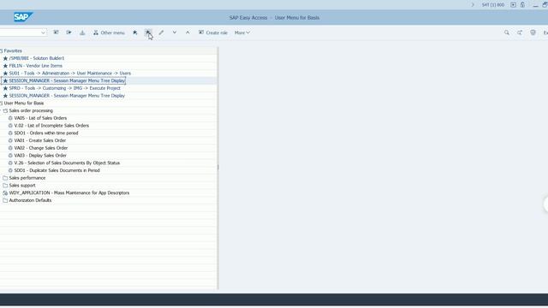This screenshot has width=548, height=308.
Task: Select V.02 - List of Incomplete Sales Orders
Action: point(51,126)
